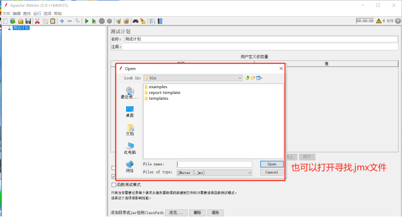Click the binoculars Search icon
This screenshot has height=217, width=402.
135,21
